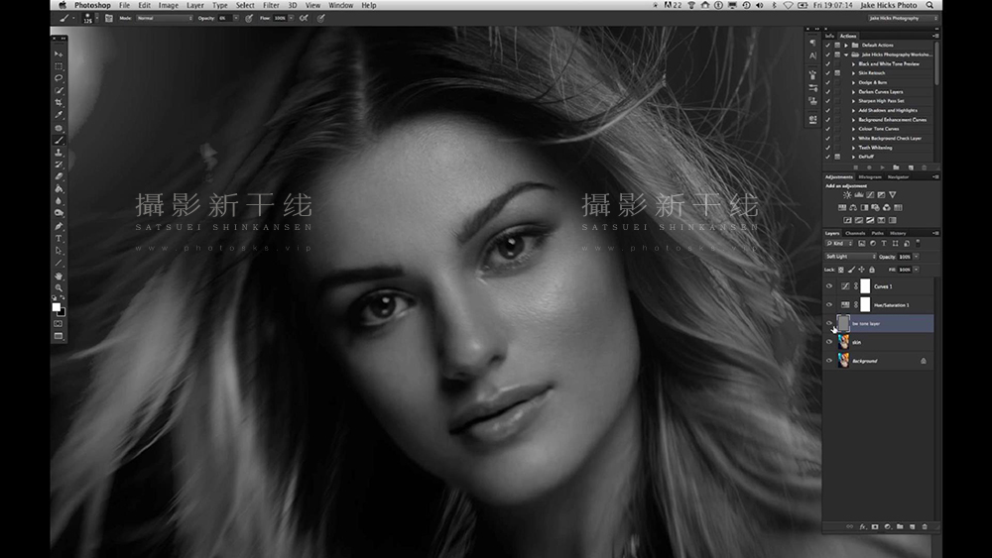Select the Lasso tool
This screenshot has height=558, width=992.
59,77
